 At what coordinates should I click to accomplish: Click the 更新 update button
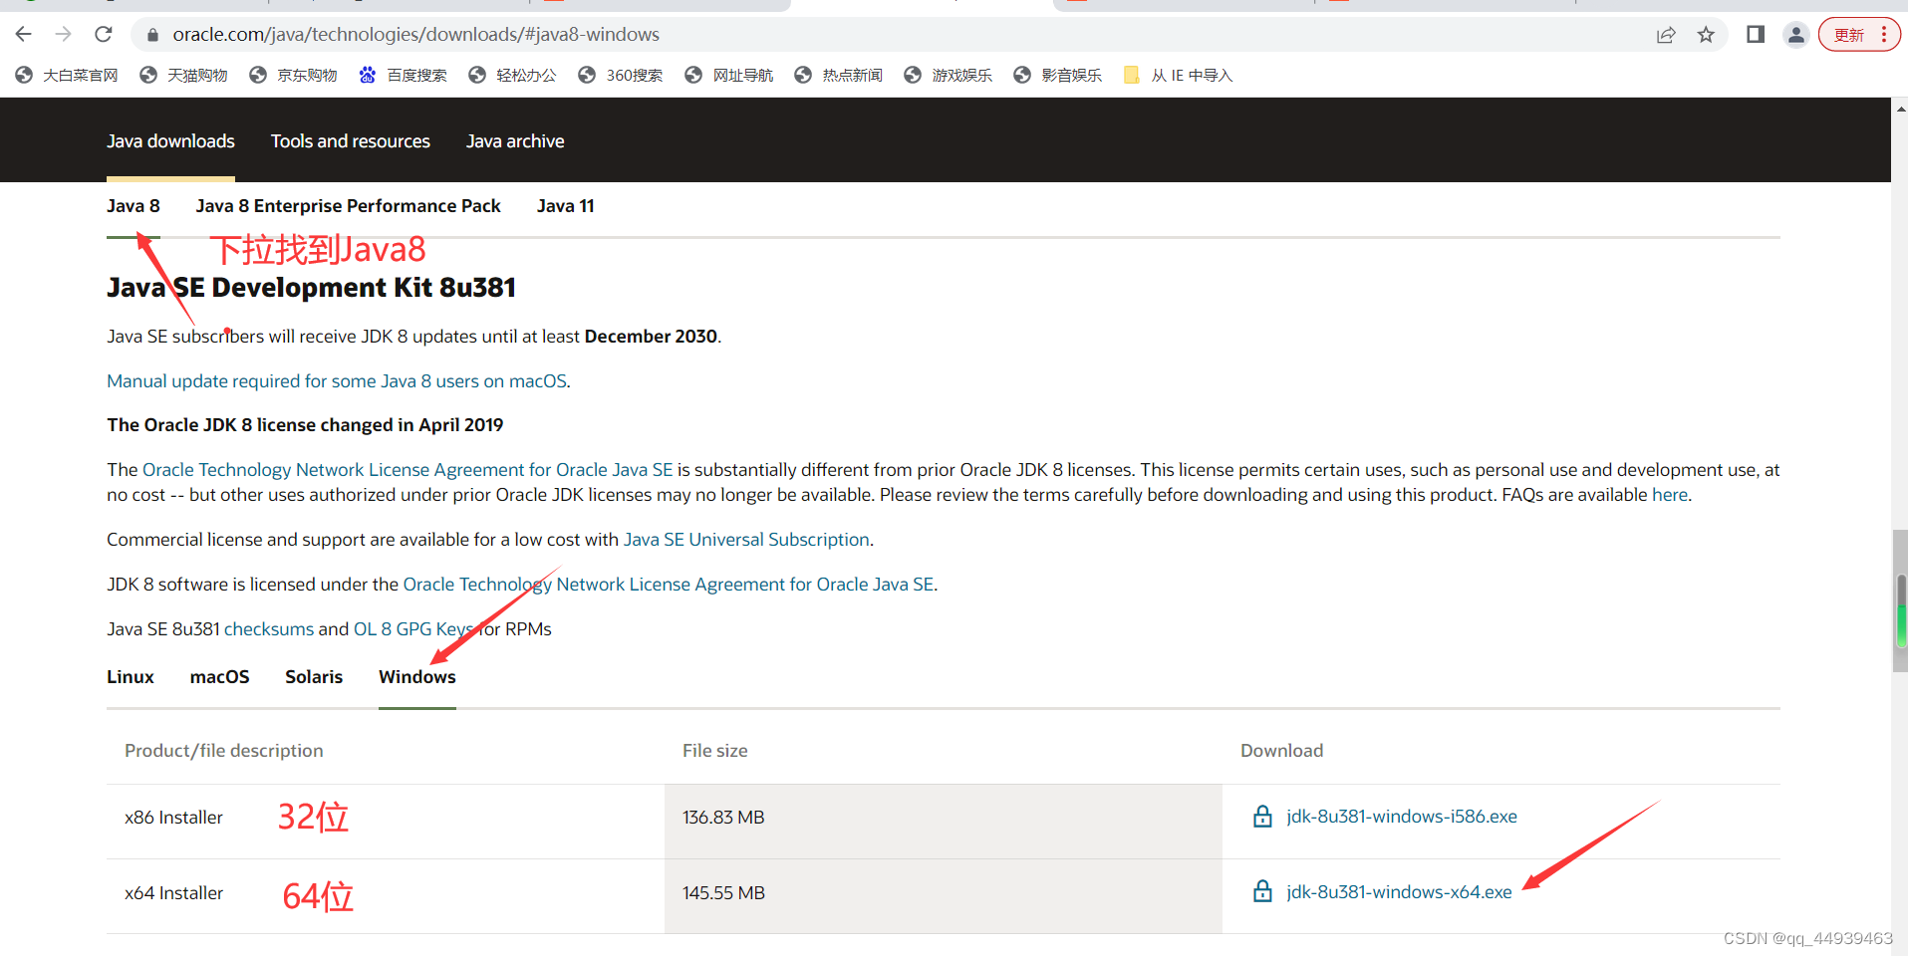(1849, 35)
